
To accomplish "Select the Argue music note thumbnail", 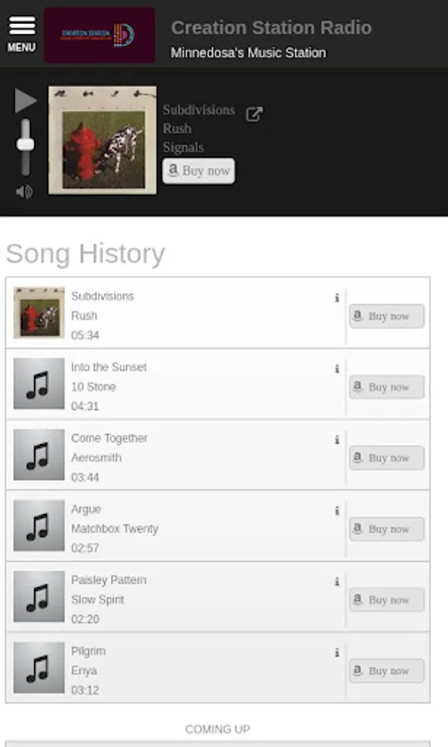I will coord(39,525).
